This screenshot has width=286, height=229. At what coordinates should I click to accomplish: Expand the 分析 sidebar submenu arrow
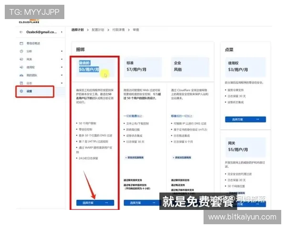[x=62, y=52]
